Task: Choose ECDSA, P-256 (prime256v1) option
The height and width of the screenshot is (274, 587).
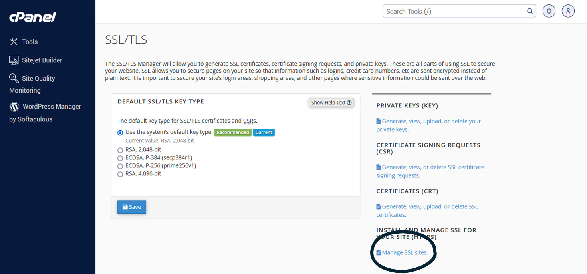Action: [x=120, y=166]
